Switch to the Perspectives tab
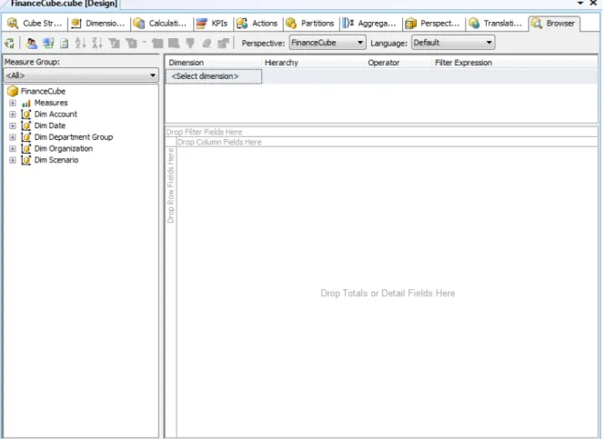 [x=433, y=23]
